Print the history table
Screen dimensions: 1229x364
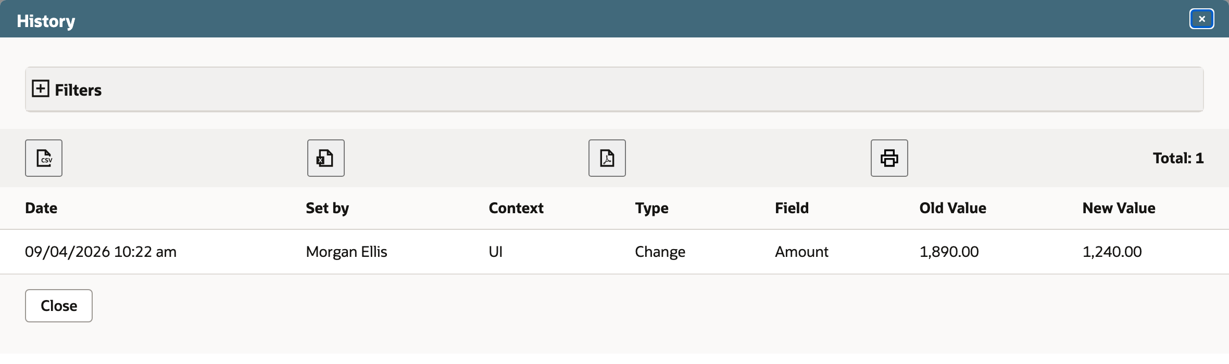tap(889, 158)
